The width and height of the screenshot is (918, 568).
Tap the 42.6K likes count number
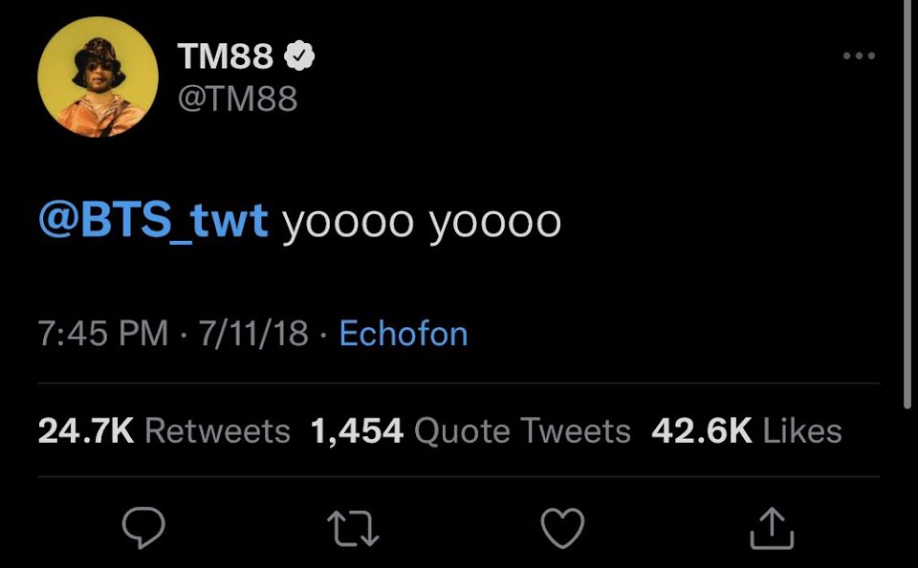(x=701, y=431)
